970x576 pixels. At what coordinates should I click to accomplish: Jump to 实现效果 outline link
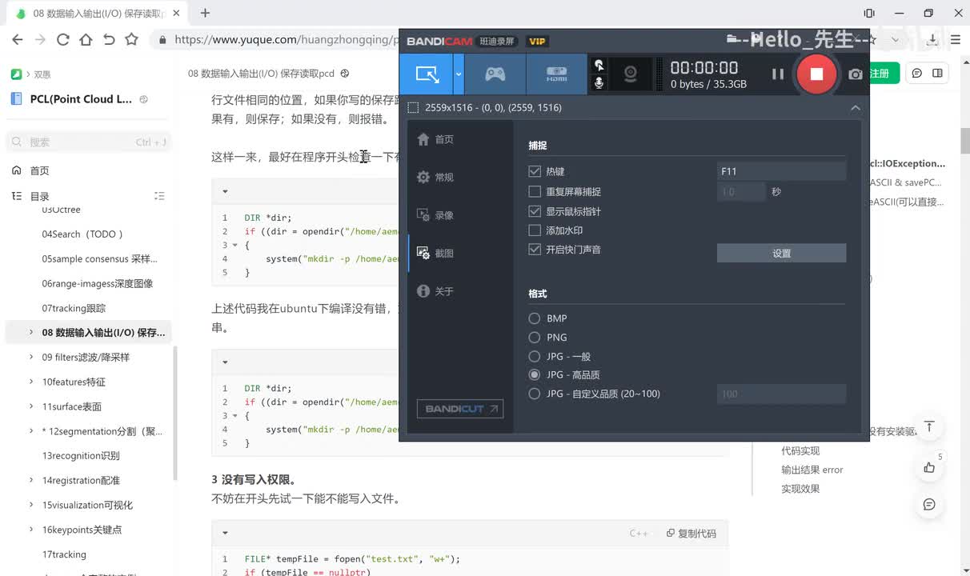click(x=800, y=489)
